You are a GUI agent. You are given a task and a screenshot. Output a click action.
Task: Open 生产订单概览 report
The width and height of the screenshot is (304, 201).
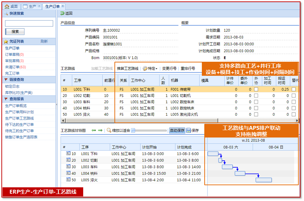(16, 106)
